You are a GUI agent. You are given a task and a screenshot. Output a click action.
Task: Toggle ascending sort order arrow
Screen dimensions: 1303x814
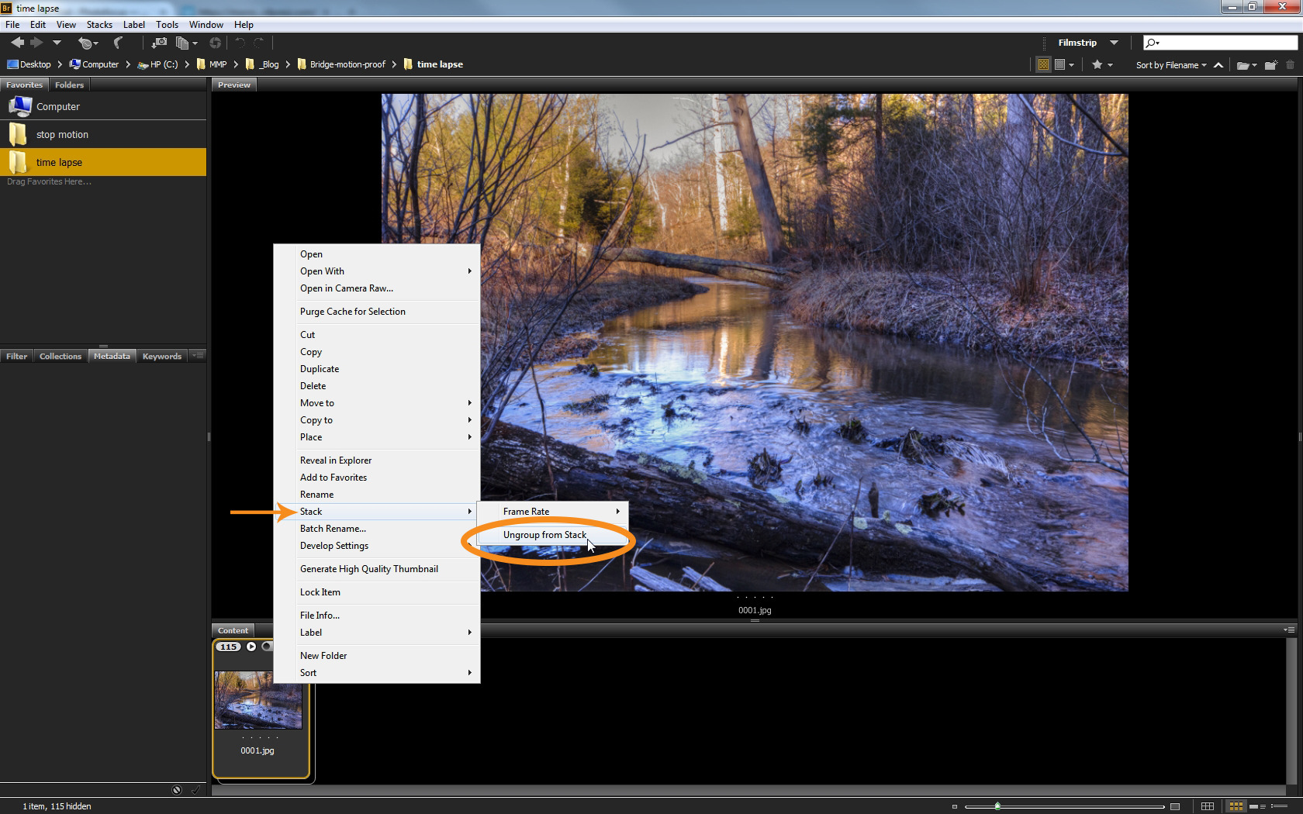coord(1218,65)
